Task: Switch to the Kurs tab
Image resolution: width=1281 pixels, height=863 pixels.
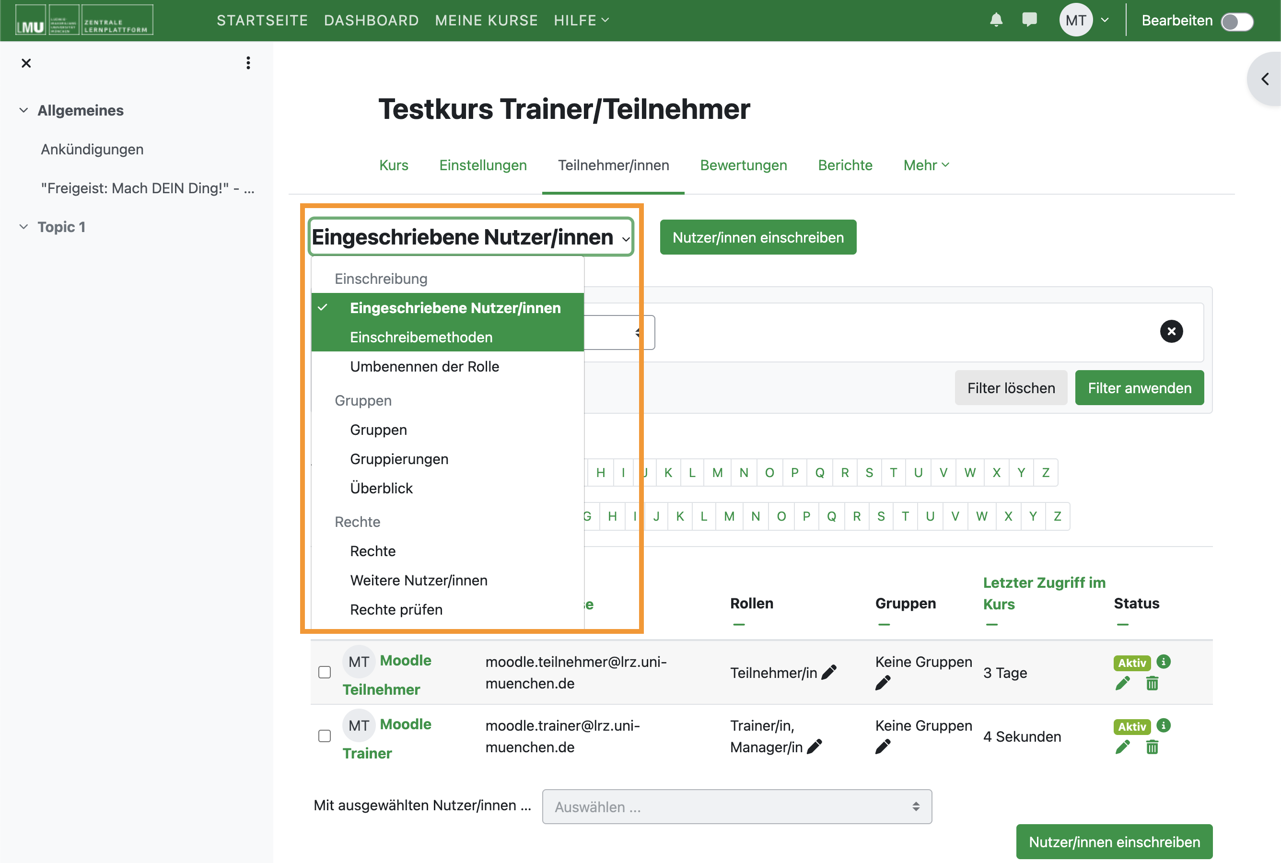Action: pyautogui.click(x=394, y=165)
